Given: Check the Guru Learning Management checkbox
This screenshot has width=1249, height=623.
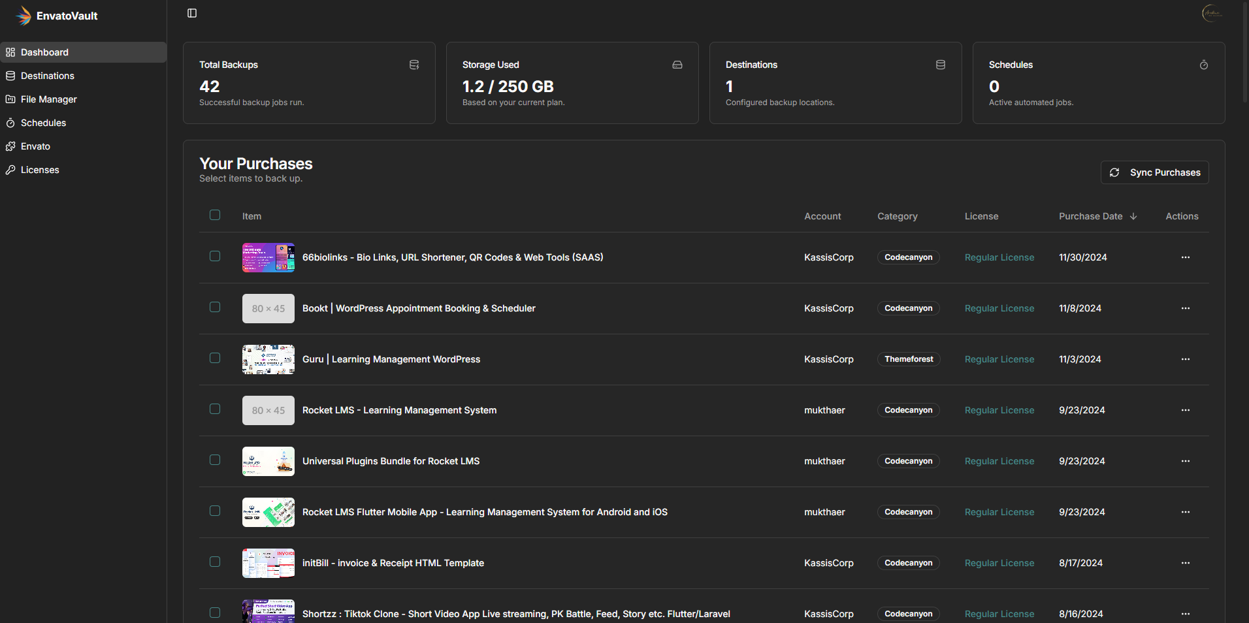Looking at the screenshot, I should point(215,358).
